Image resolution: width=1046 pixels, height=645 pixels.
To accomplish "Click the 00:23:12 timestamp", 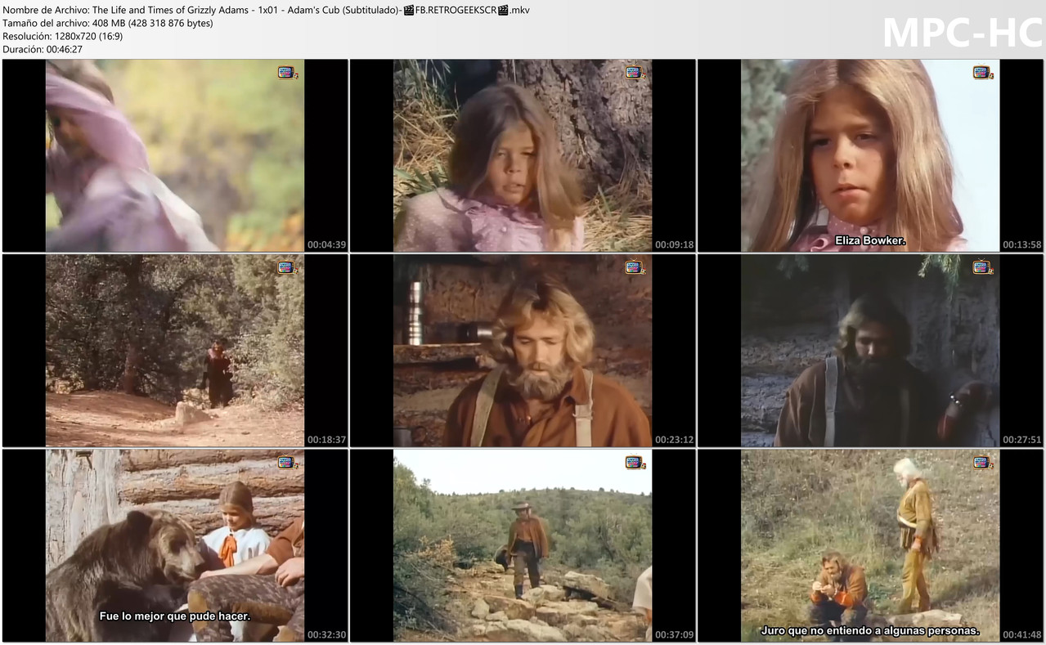I will 674,440.
